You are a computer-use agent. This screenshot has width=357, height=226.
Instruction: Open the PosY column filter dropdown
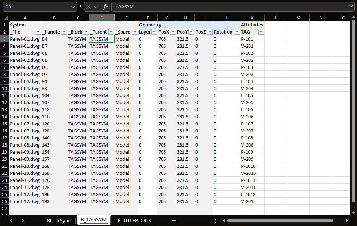pos(192,32)
